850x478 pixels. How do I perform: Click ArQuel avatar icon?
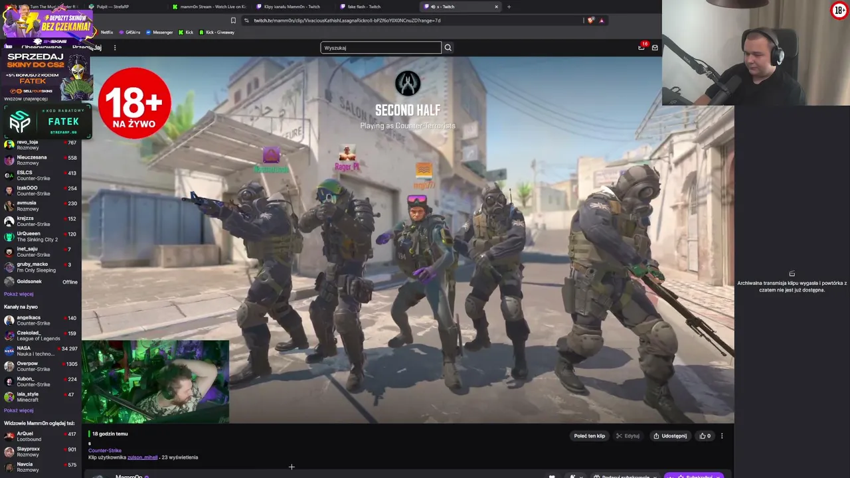point(9,437)
